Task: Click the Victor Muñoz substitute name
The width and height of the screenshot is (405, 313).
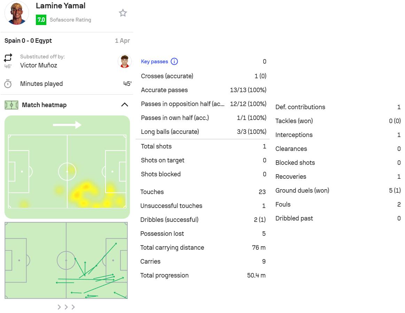Action: click(x=39, y=65)
